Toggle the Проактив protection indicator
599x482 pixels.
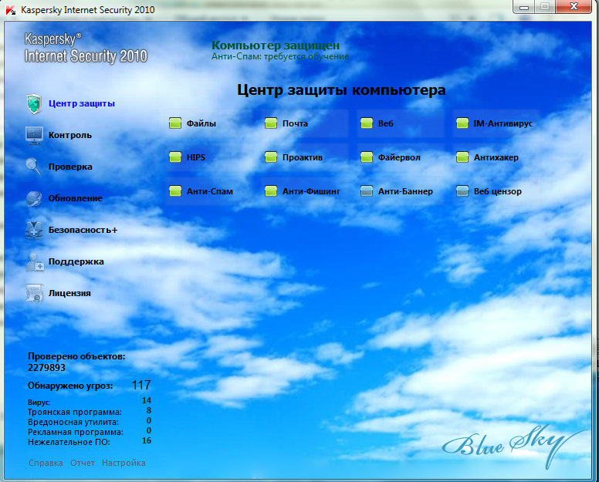pyautogui.click(x=271, y=157)
